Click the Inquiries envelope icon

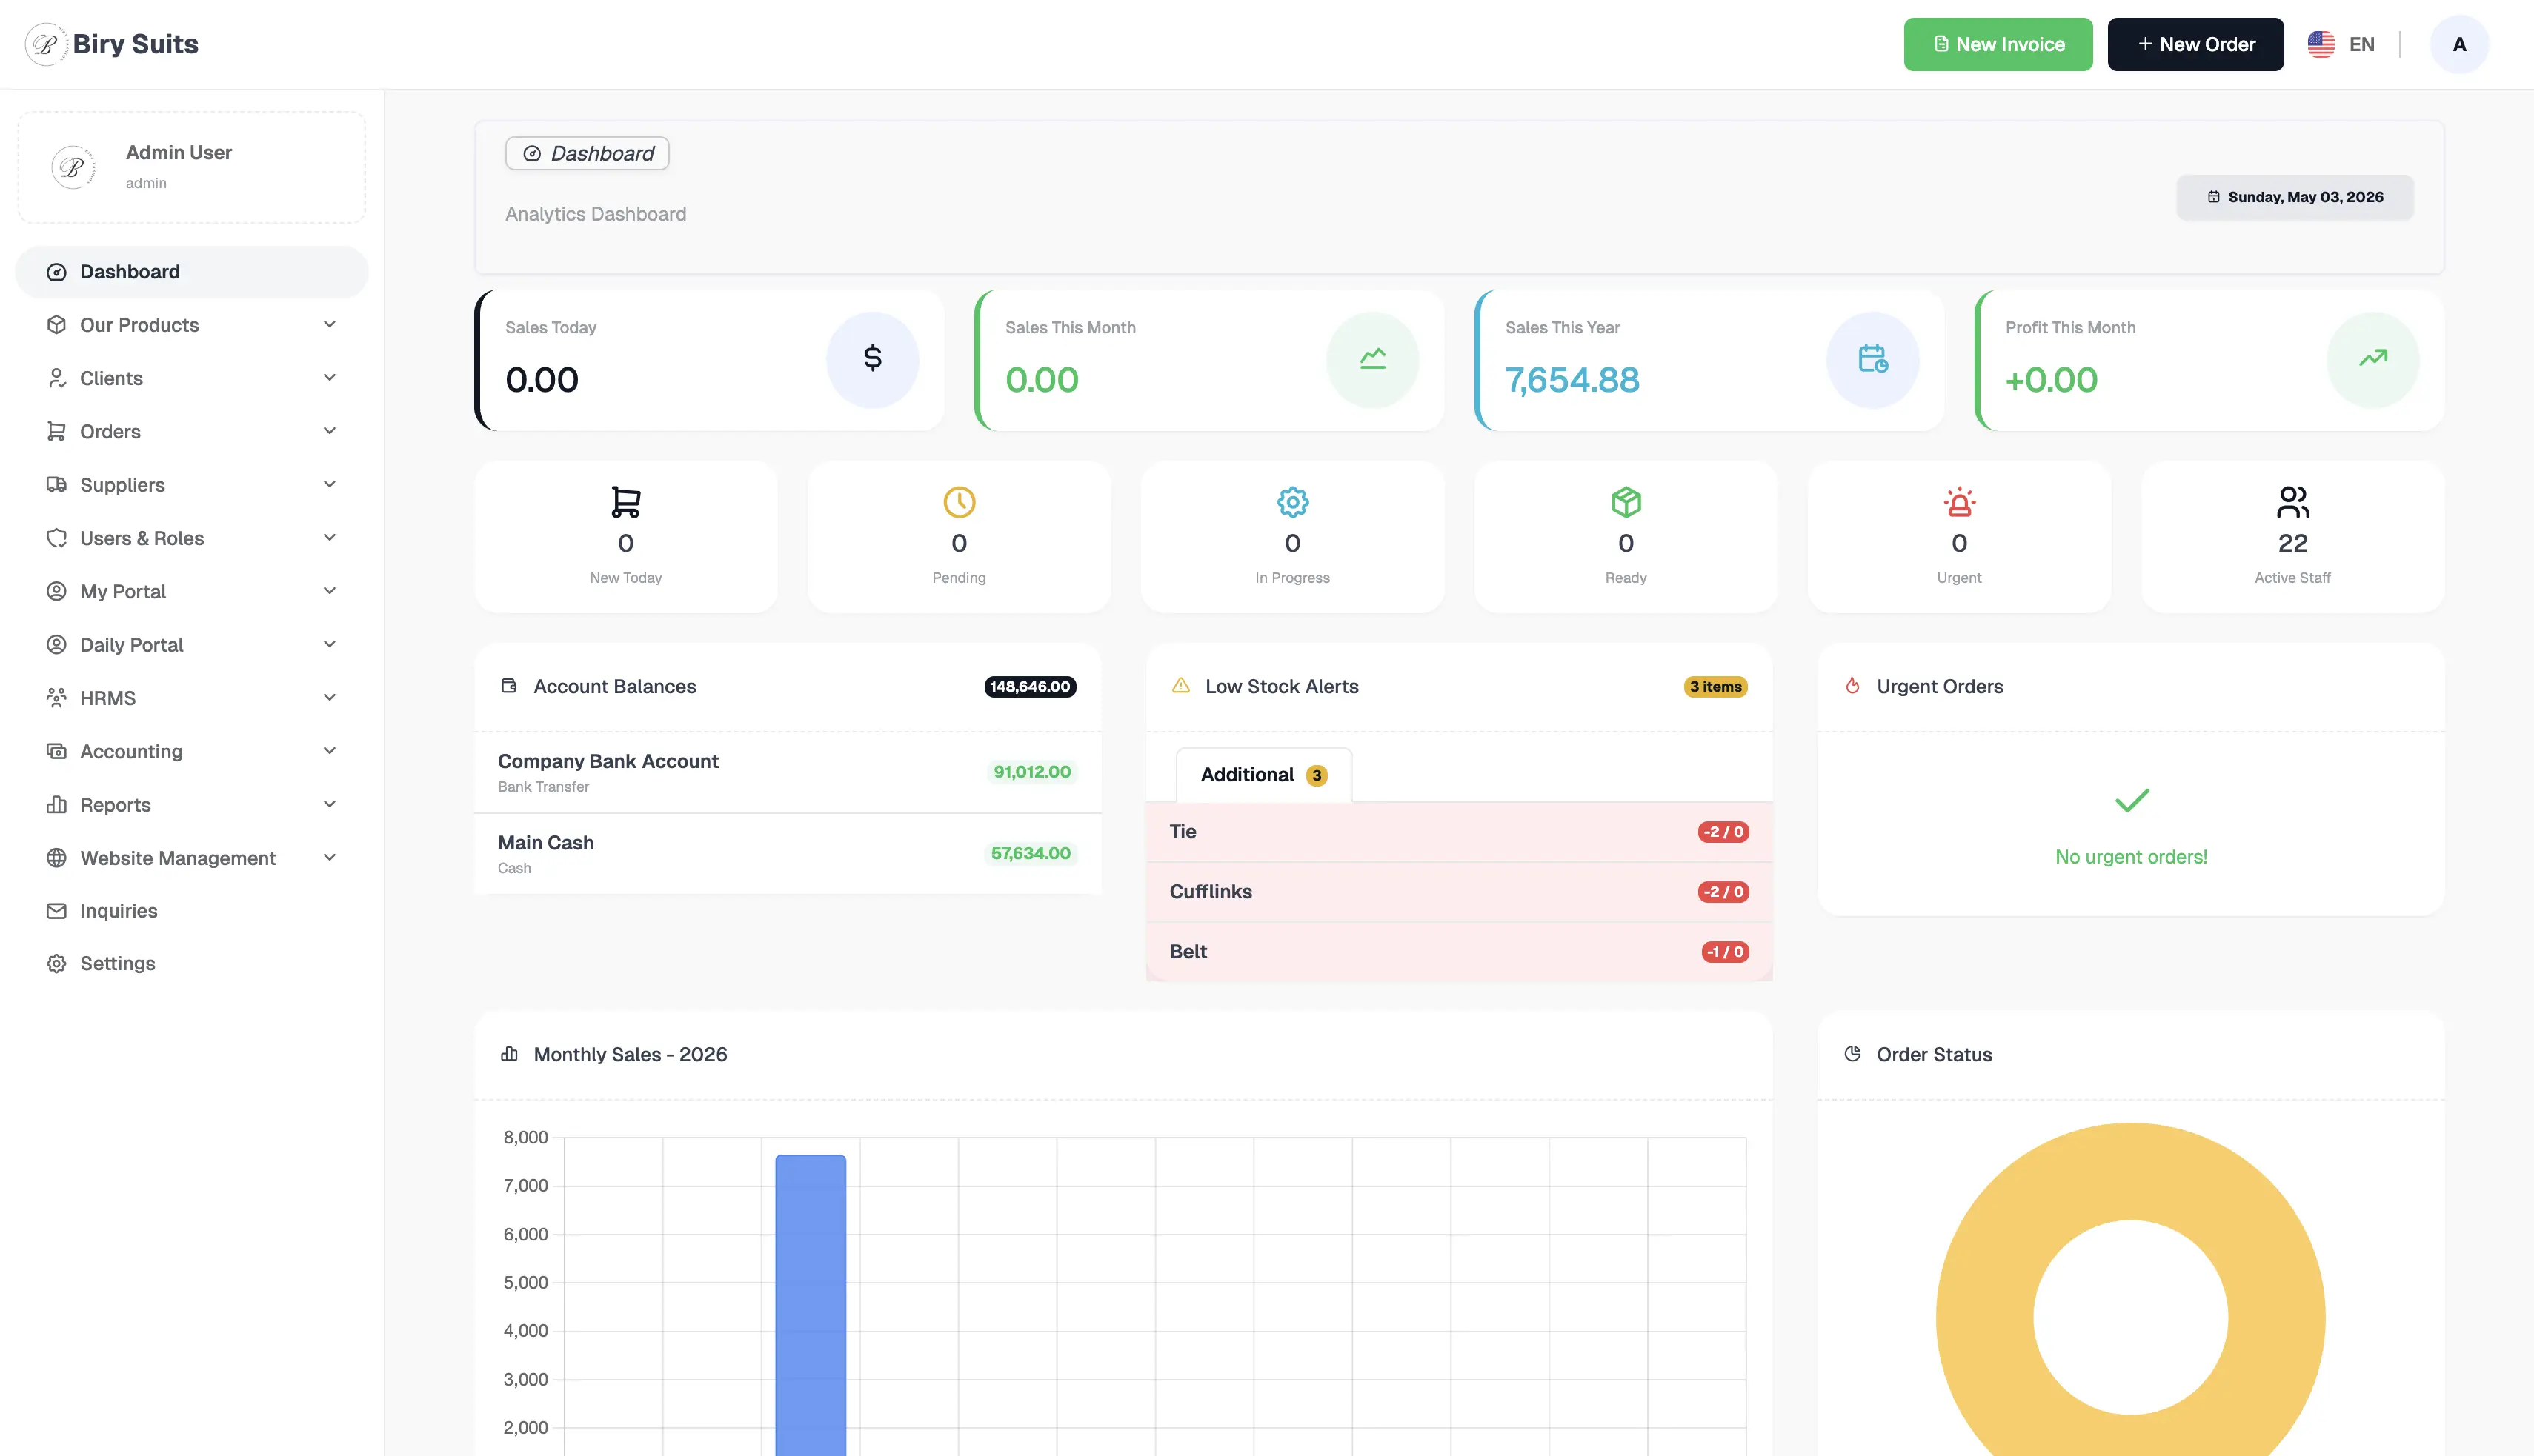tap(56, 911)
